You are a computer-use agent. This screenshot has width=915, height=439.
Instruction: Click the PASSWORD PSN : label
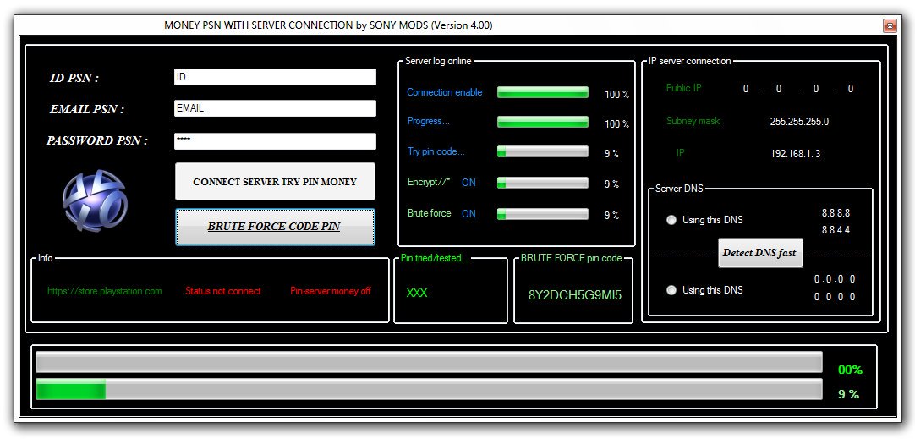click(97, 140)
